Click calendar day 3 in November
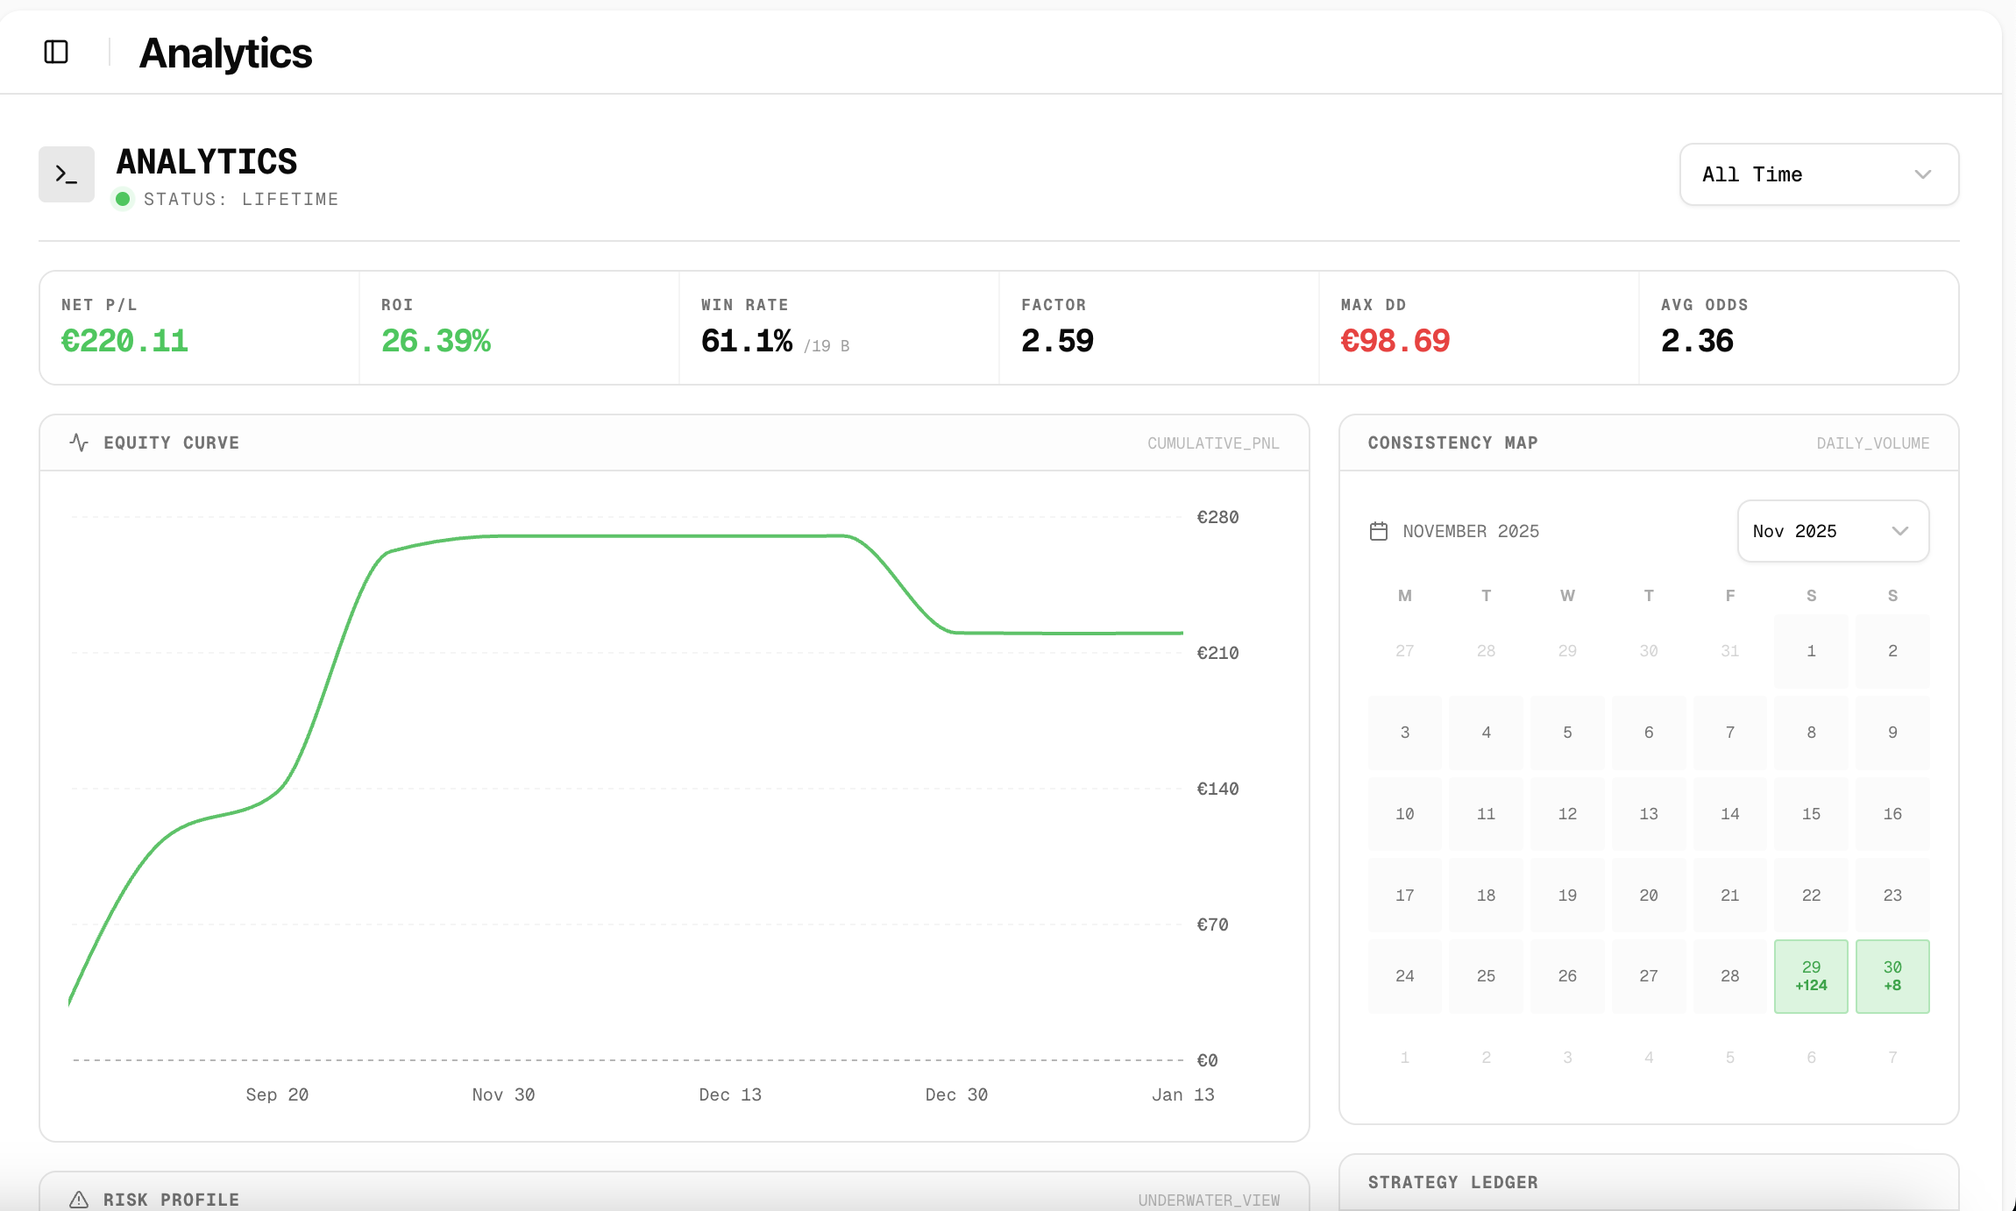This screenshot has height=1211, width=2016. tap(1405, 733)
